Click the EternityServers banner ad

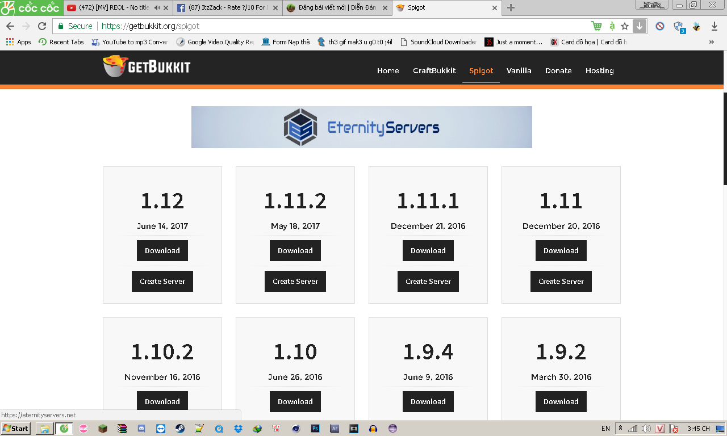tap(362, 127)
